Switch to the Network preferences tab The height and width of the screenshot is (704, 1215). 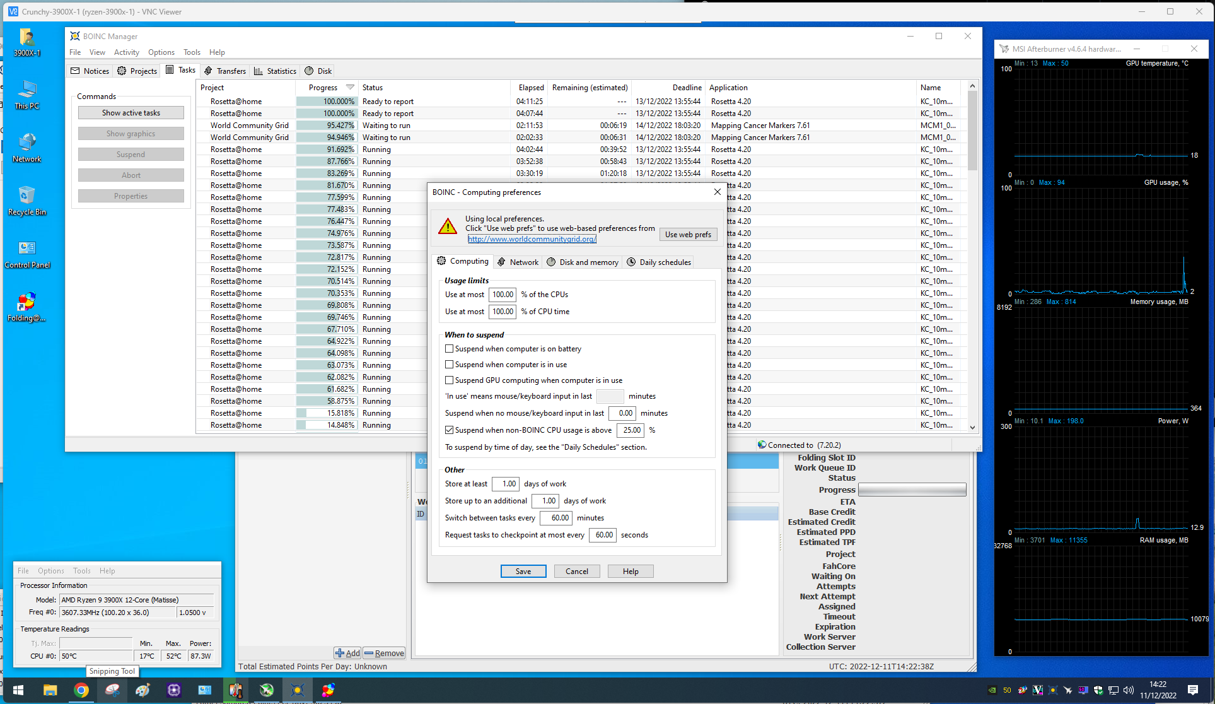[x=518, y=262]
